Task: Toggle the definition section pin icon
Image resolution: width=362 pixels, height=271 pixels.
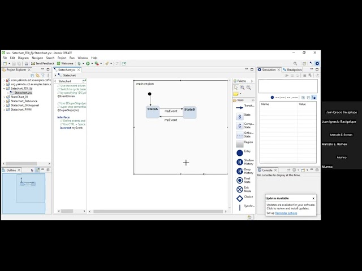Action: coord(84,81)
